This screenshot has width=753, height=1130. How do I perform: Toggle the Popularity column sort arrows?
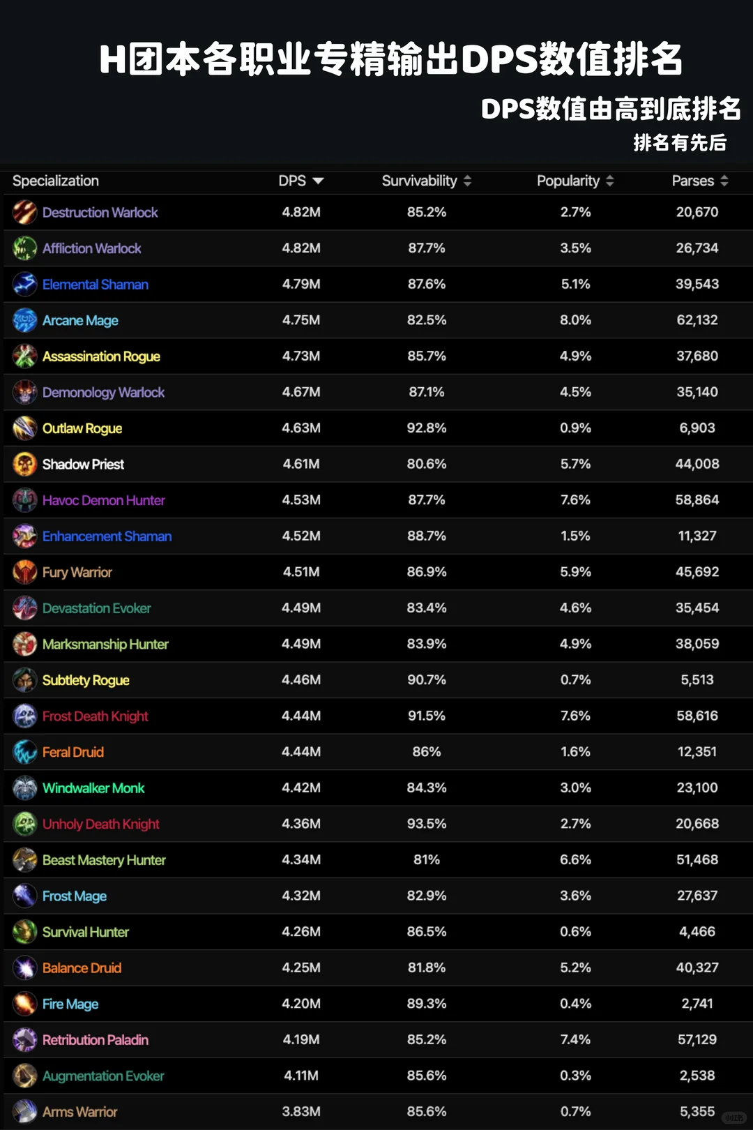point(610,181)
